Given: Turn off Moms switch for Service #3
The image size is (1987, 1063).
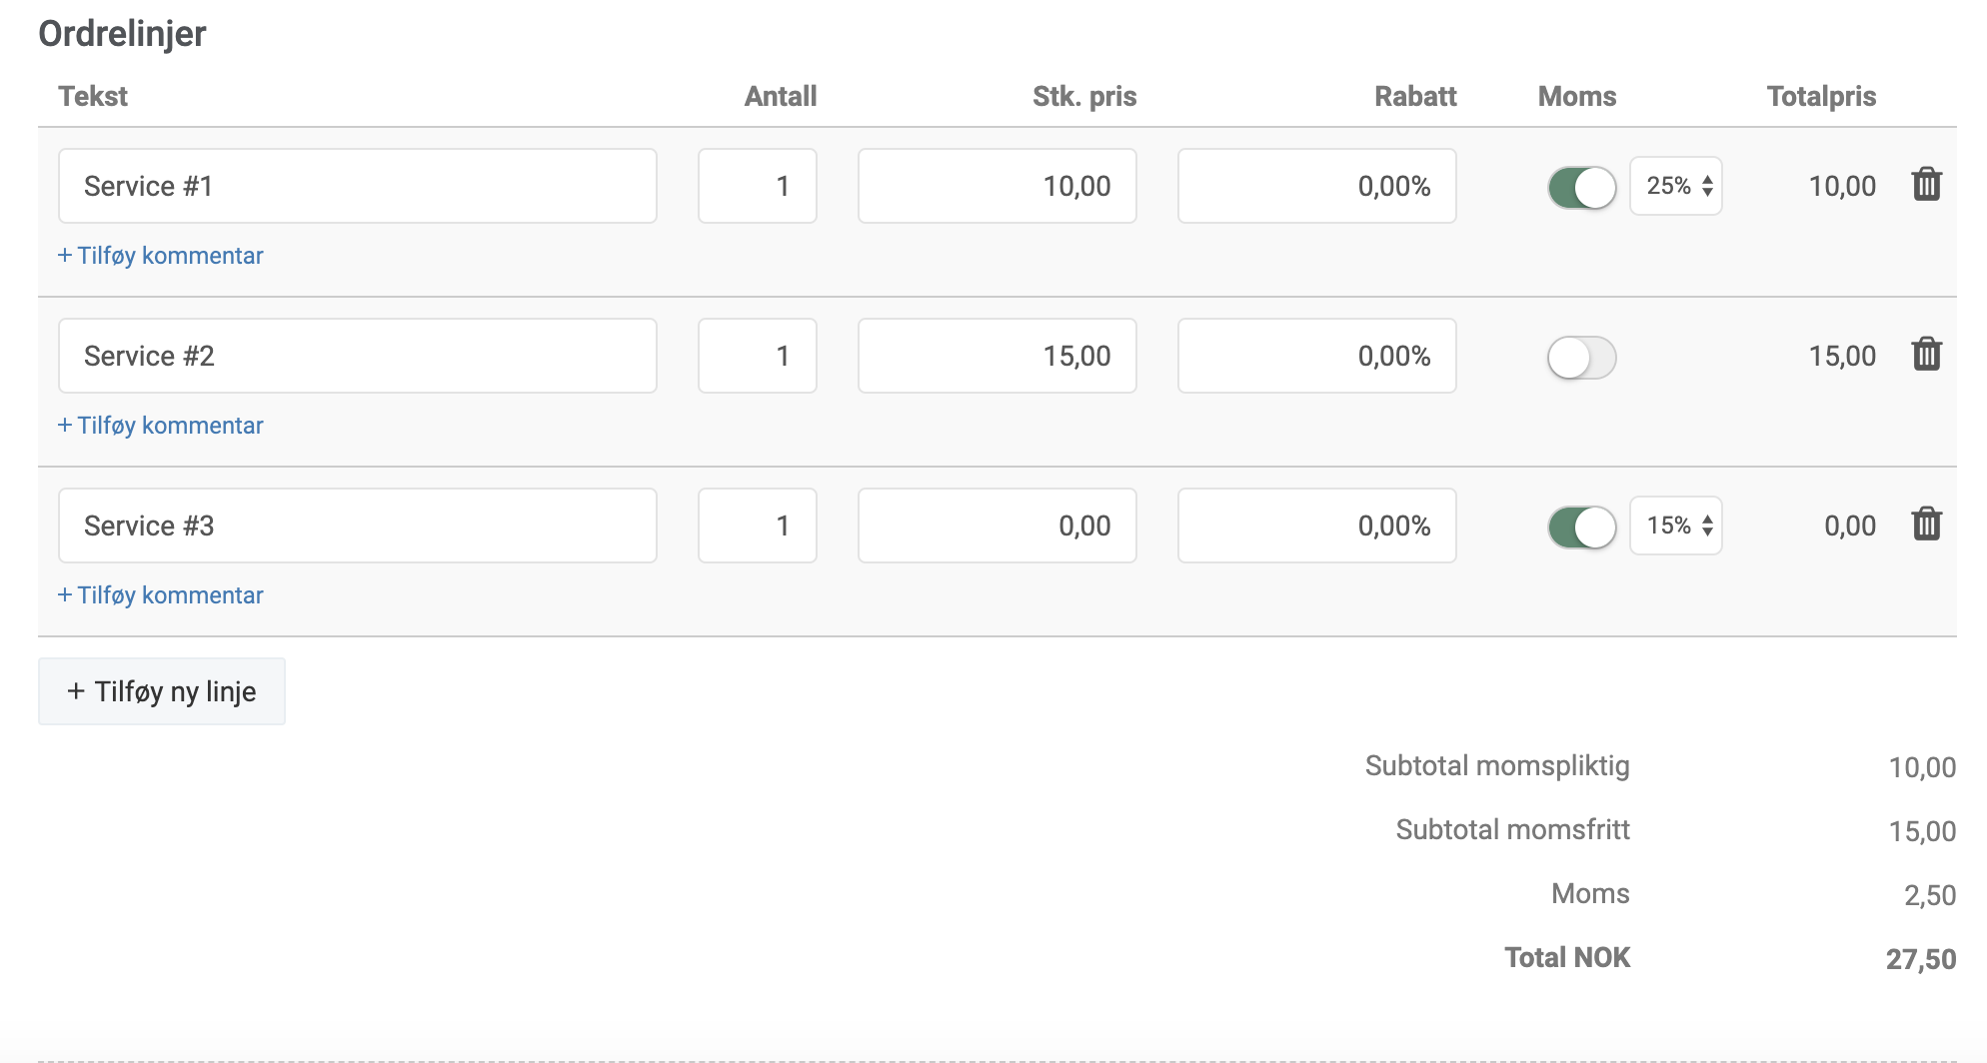Looking at the screenshot, I should tap(1581, 527).
